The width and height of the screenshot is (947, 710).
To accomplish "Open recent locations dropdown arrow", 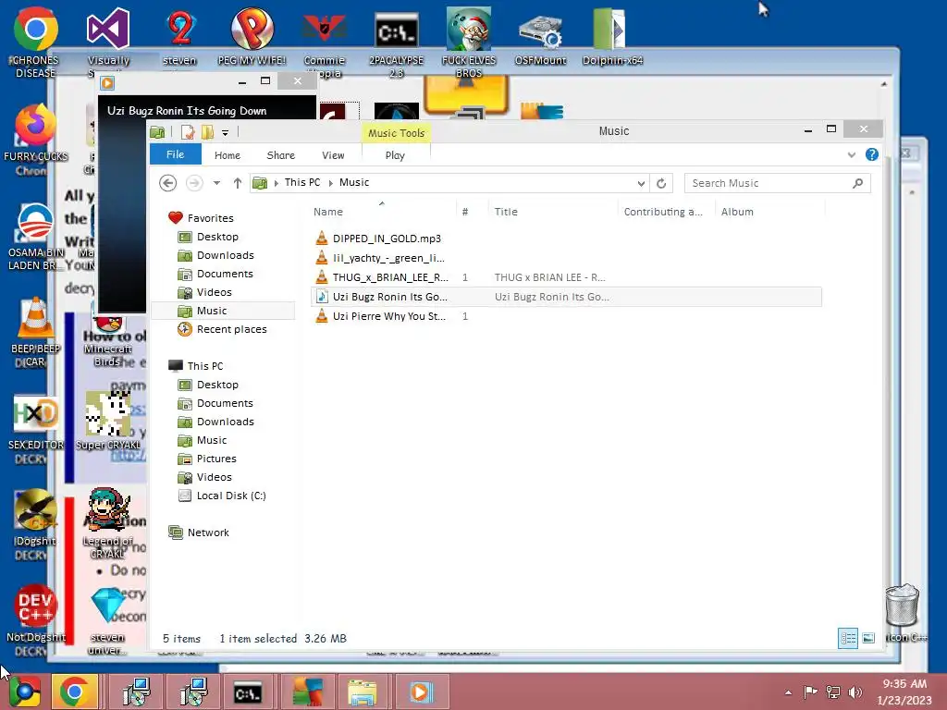I will tap(216, 183).
